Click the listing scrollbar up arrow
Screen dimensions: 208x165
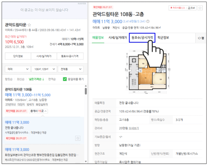[x=86, y=86]
